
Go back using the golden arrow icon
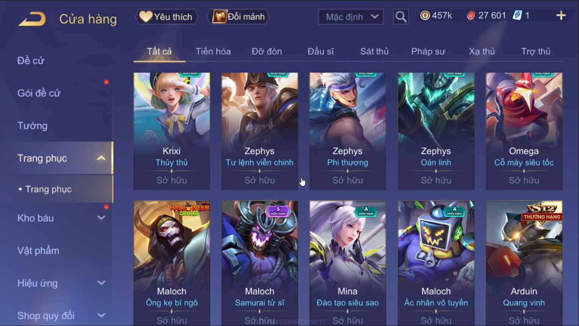pyautogui.click(x=32, y=19)
